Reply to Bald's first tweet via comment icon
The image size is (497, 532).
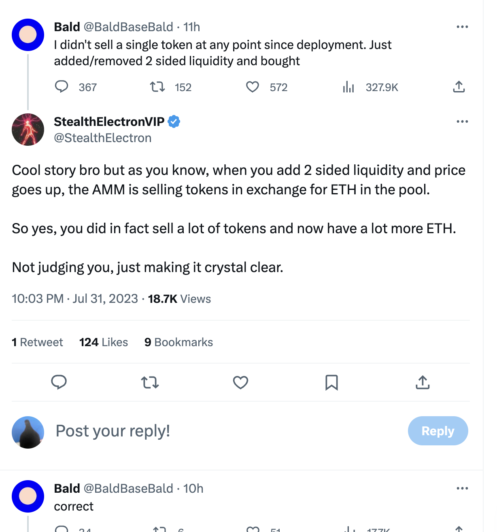point(62,87)
